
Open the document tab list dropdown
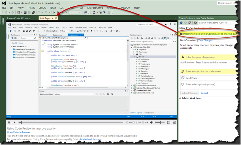point(176,18)
